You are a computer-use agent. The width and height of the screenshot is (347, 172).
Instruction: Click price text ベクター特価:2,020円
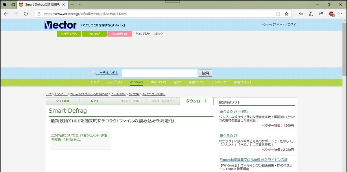click(x=278, y=150)
